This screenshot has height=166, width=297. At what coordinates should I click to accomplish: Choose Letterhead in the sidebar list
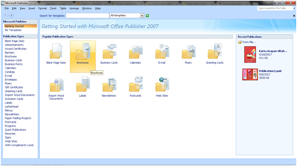[11, 107]
